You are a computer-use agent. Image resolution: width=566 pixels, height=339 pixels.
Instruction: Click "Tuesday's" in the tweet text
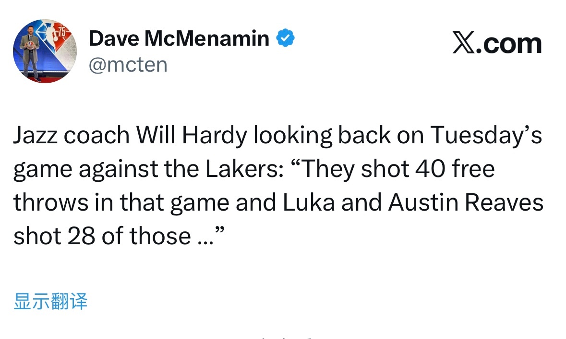point(486,136)
